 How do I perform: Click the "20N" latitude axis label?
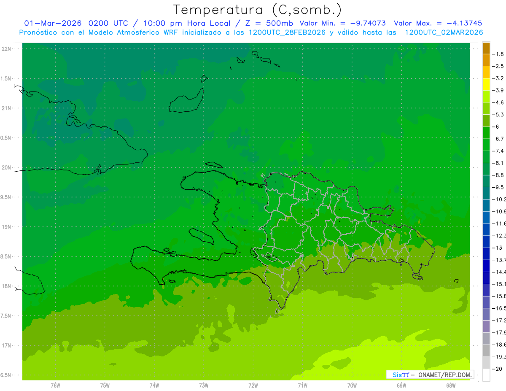coord(7,167)
